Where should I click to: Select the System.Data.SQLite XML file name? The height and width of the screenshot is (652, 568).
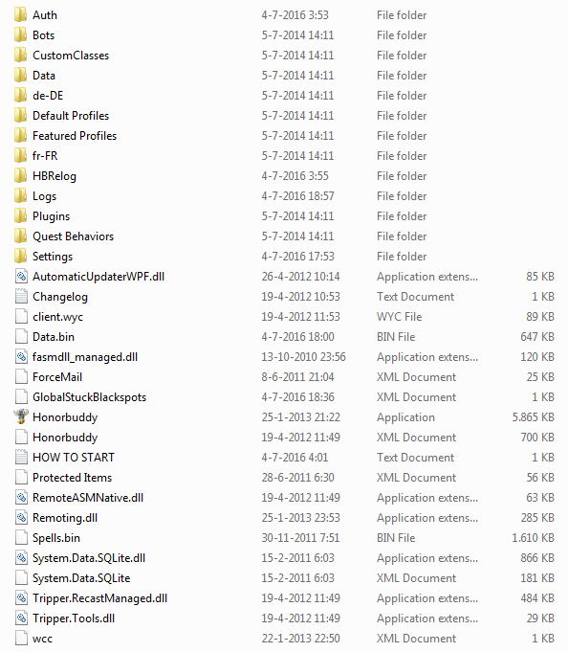pyautogui.click(x=81, y=578)
